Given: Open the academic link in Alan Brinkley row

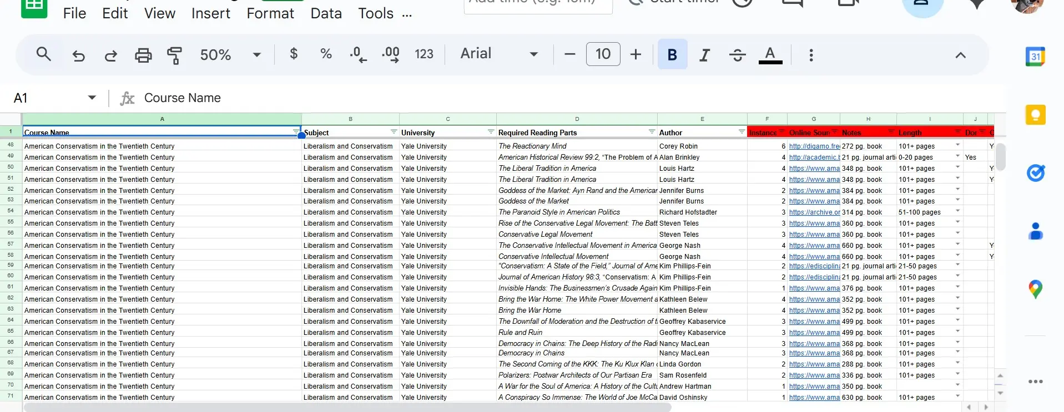Looking at the screenshot, I should [x=814, y=157].
